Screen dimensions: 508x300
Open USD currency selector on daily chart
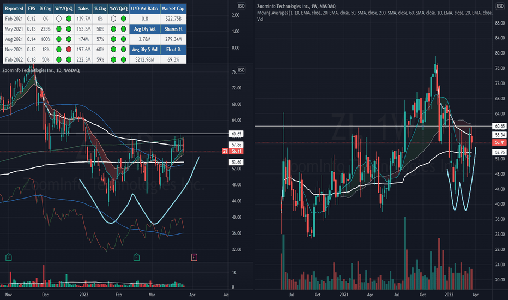tap(241, 70)
